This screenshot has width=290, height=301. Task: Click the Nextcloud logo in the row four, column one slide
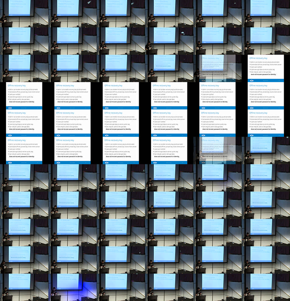coord(10,108)
